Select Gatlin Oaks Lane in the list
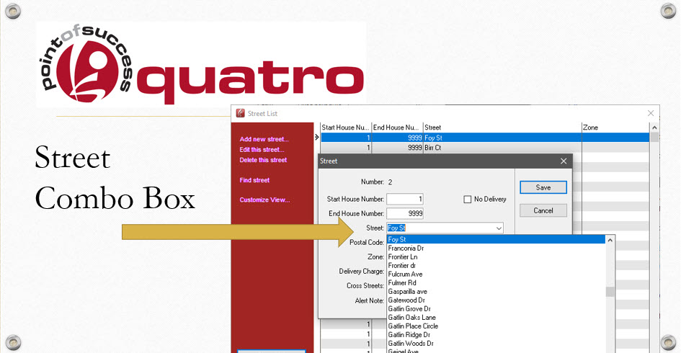The height and width of the screenshot is (353, 681). pyautogui.click(x=496, y=318)
